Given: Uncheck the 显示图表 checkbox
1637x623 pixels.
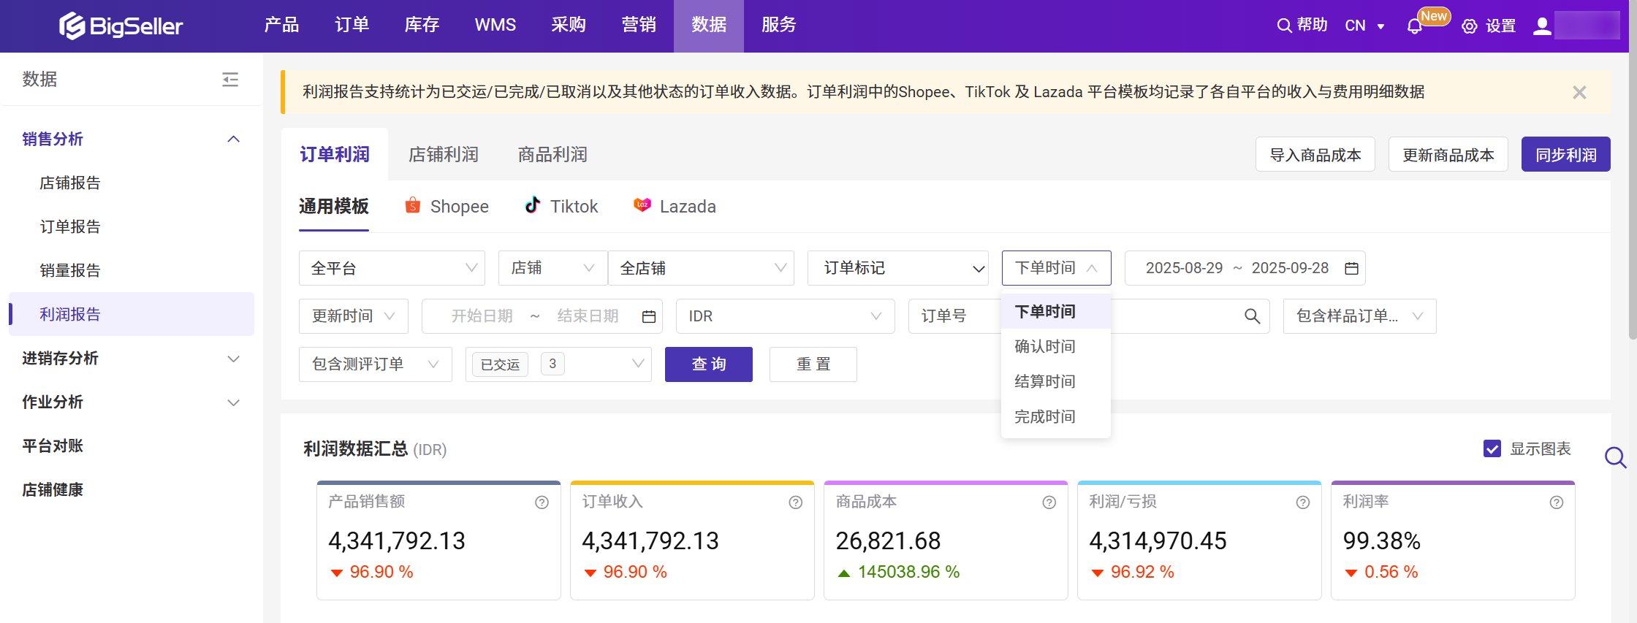Looking at the screenshot, I should click(1492, 448).
